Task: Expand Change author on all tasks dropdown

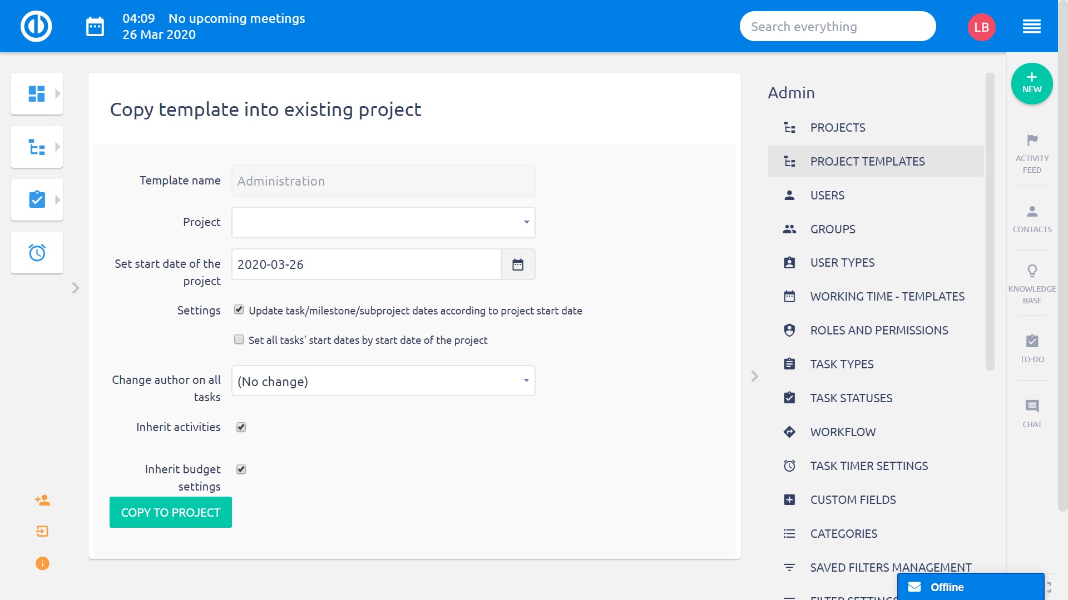Action: tap(383, 381)
